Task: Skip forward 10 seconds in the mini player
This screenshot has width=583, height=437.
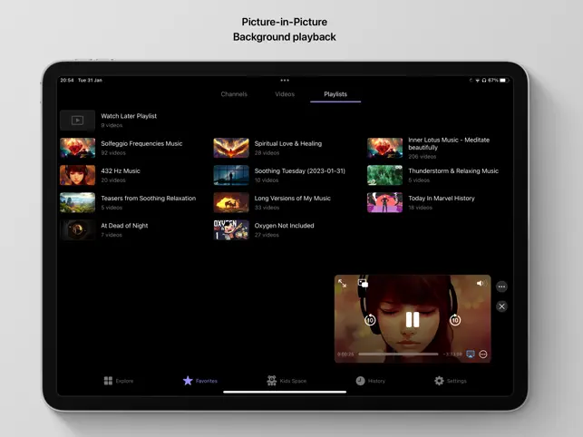Action: tap(455, 320)
